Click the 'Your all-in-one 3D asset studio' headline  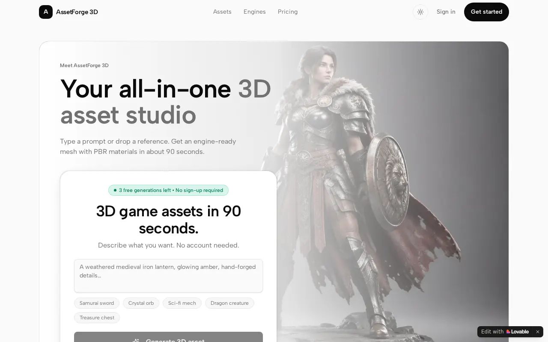point(166,102)
